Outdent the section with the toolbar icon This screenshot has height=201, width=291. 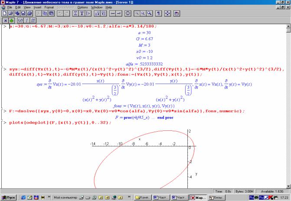pos(97,13)
